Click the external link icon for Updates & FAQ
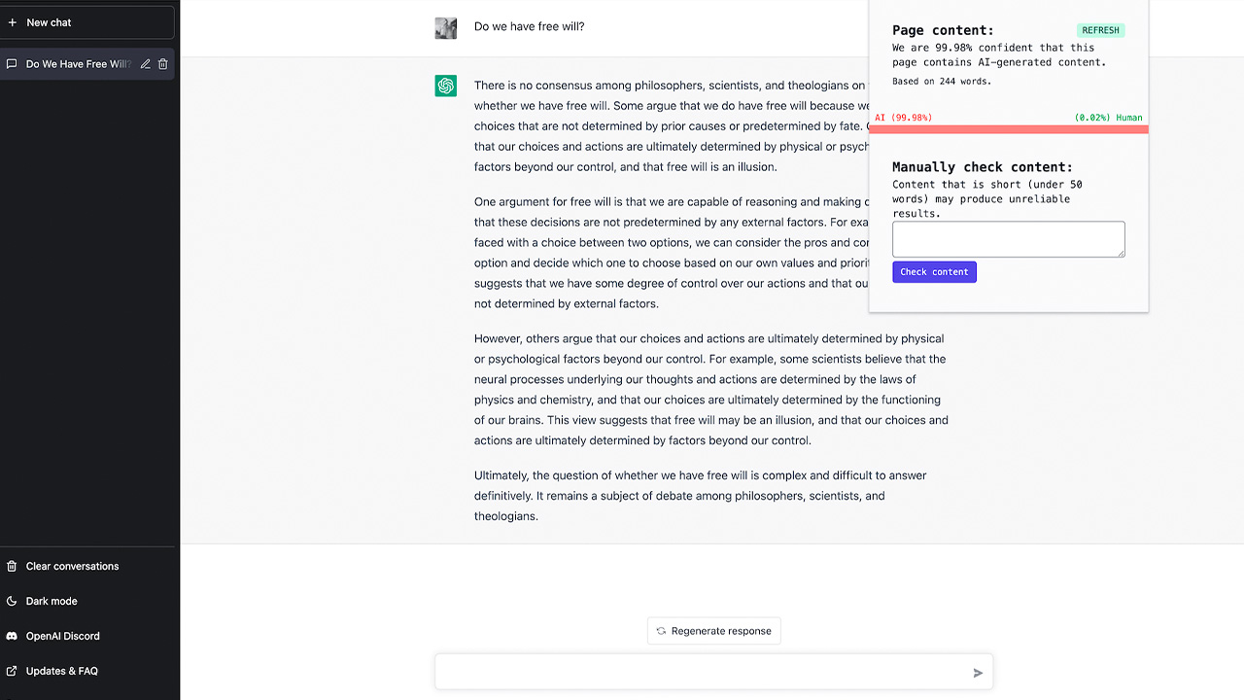Image resolution: width=1244 pixels, height=700 pixels. [x=12, y=671]
